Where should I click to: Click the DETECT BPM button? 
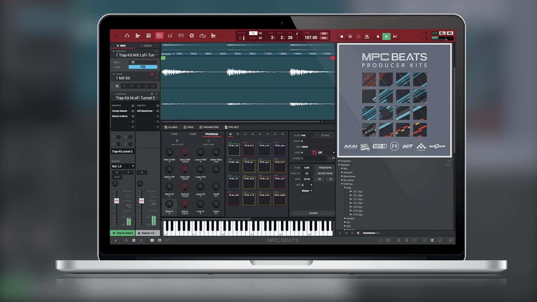[324, 173]
